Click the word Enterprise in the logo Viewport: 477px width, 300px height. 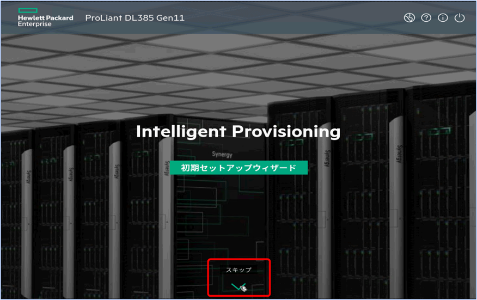[x=35, y=24]
